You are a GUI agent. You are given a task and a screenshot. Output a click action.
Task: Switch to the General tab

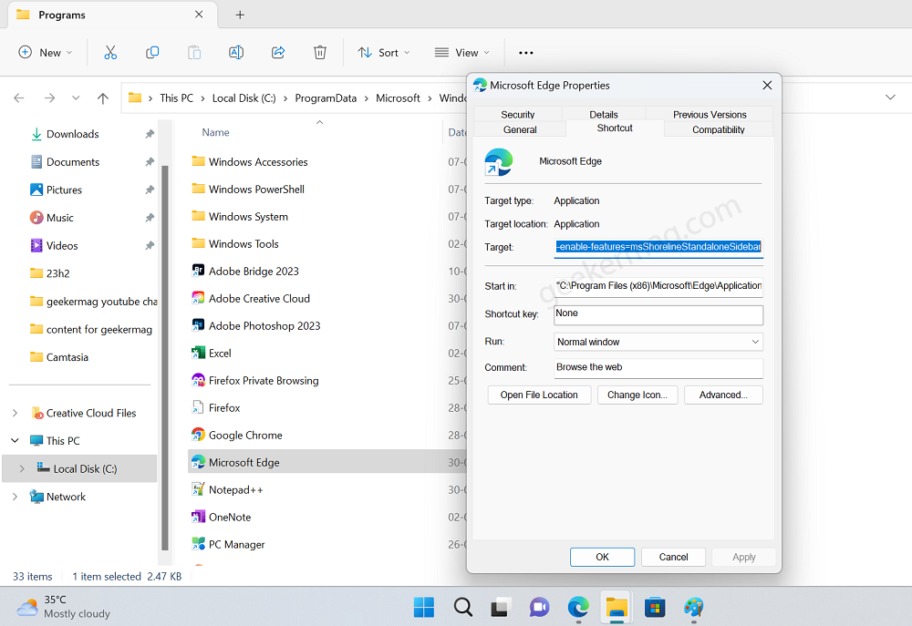pos(520,129)
